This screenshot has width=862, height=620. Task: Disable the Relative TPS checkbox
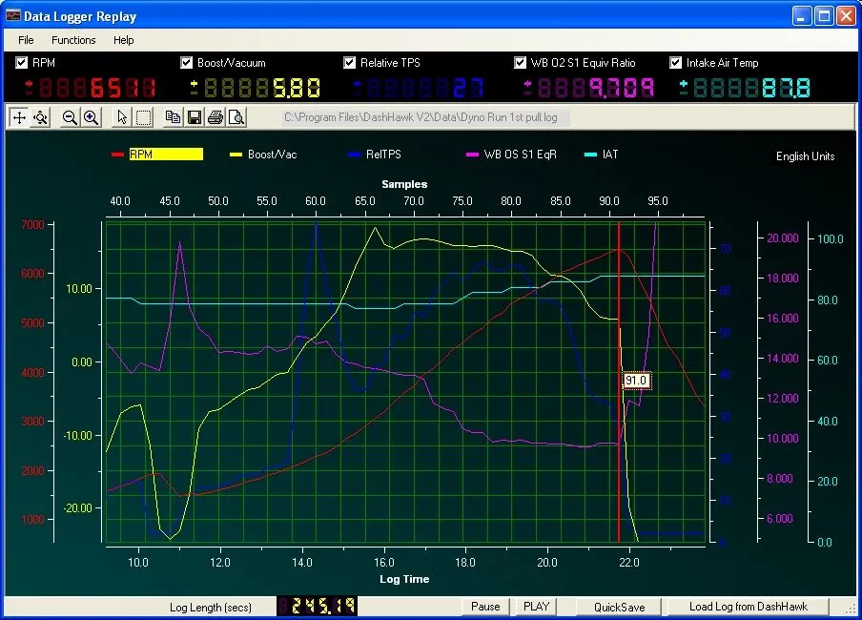(350, 62)
